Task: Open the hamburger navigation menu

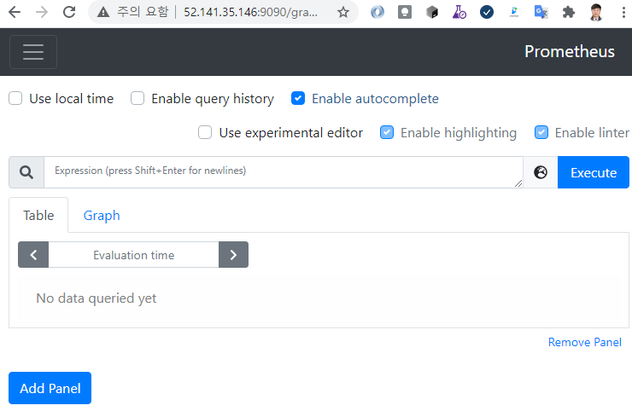Action: (x=32, y=52)
